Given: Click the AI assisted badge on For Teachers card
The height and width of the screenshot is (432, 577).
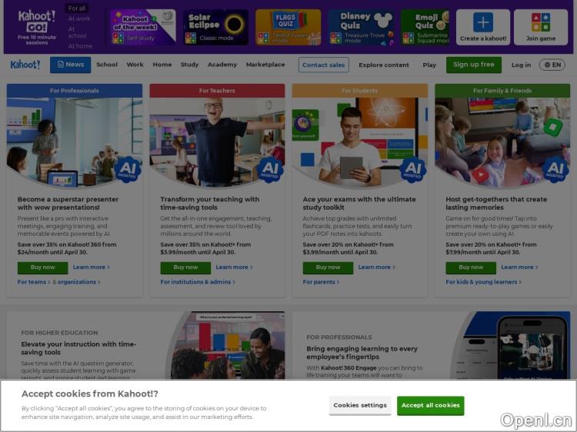Looking at the screenshot, I should pyautogui.click(x=271, y=169).
